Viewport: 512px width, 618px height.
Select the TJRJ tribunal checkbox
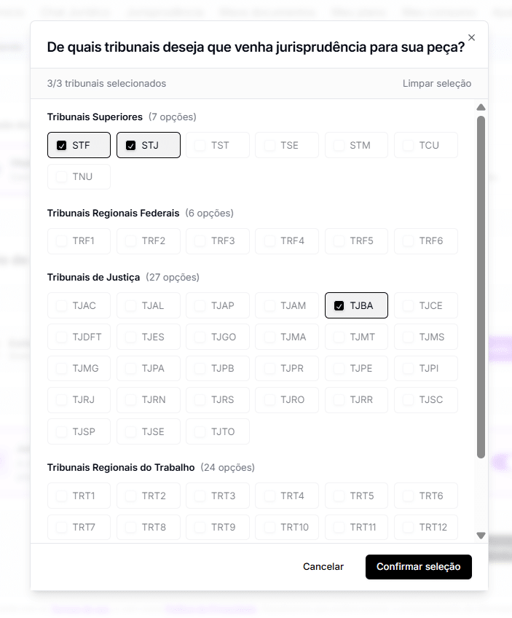pos(62,400)
